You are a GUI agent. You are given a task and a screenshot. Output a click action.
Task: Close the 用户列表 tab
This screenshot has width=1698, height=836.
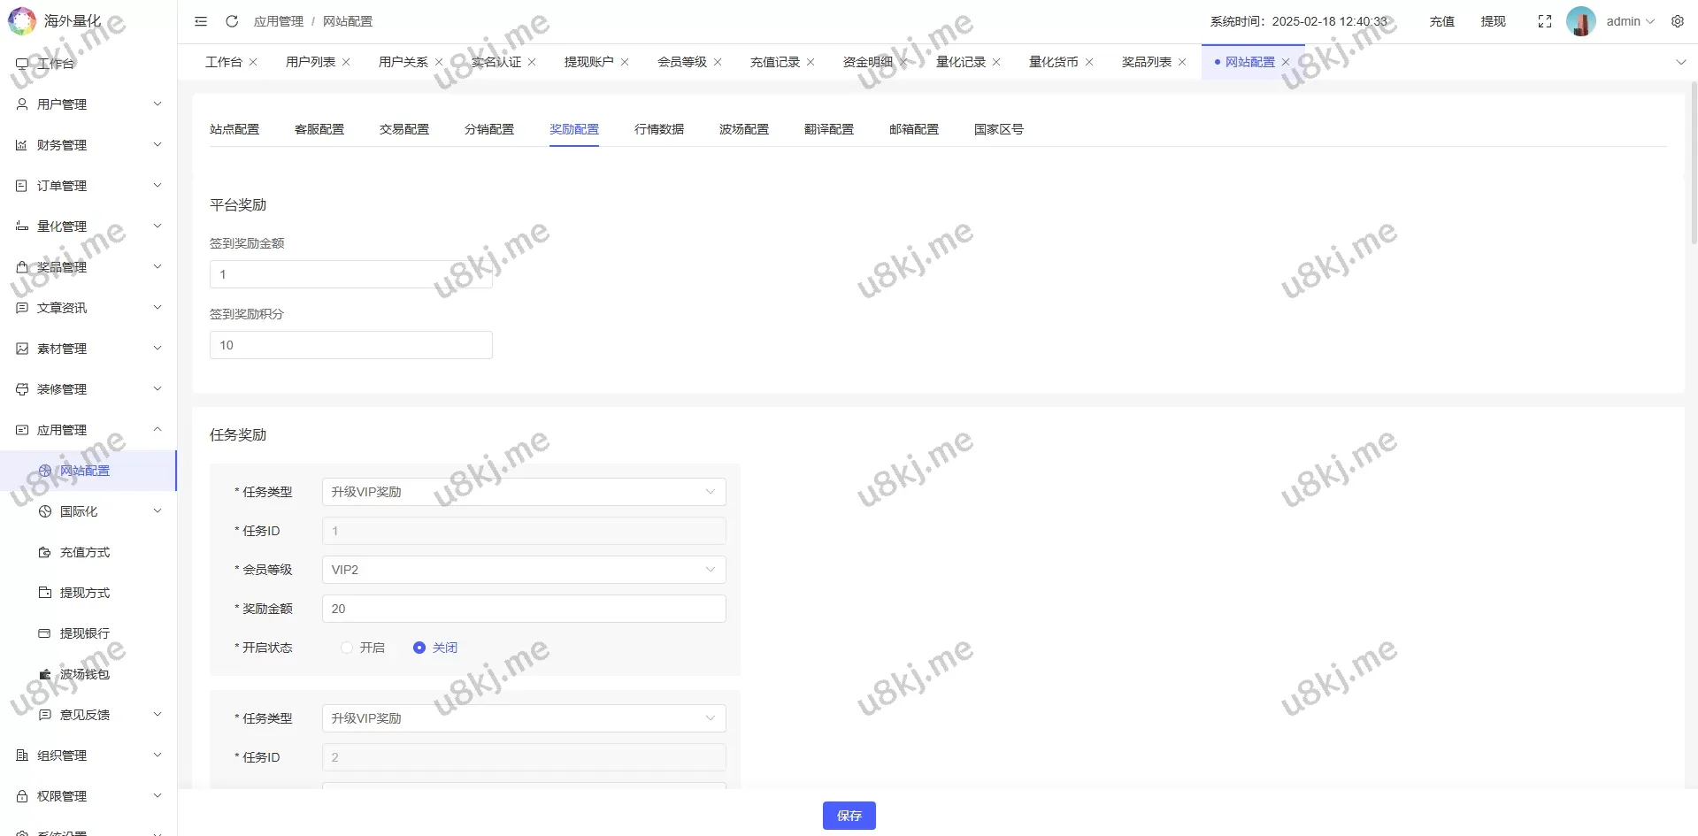pos(346,62)
